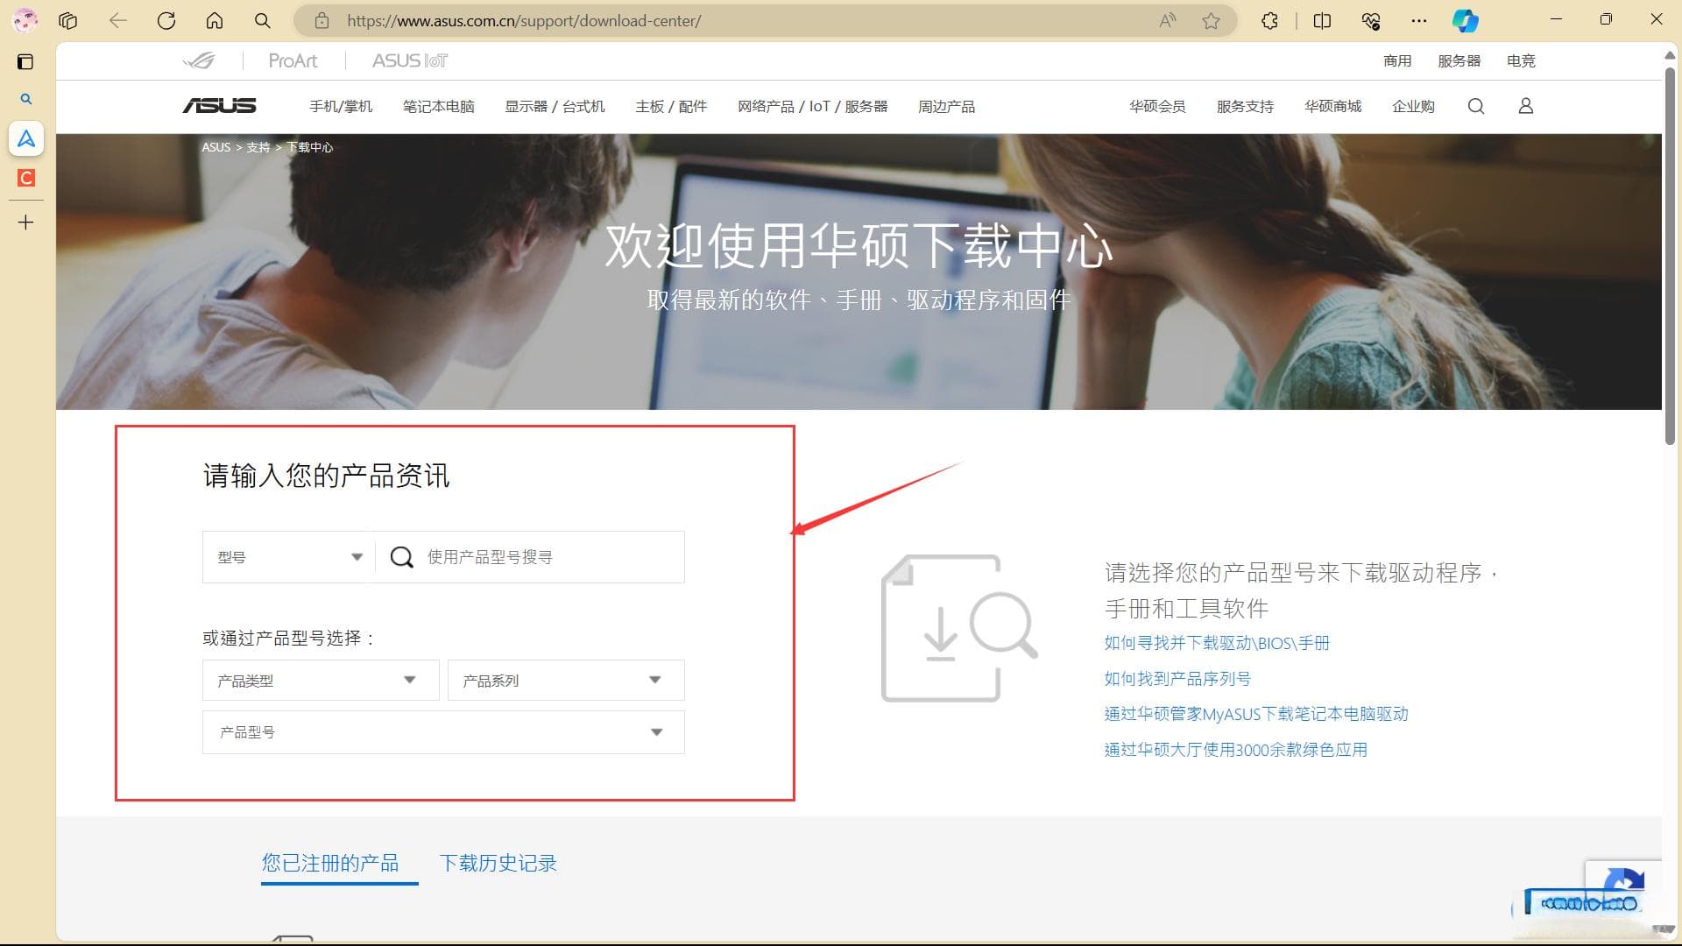Image resolution: width=1682 pixels, height=946 pixels.
Task: Go to browser home page icon
Action: (x=215, y=20)
